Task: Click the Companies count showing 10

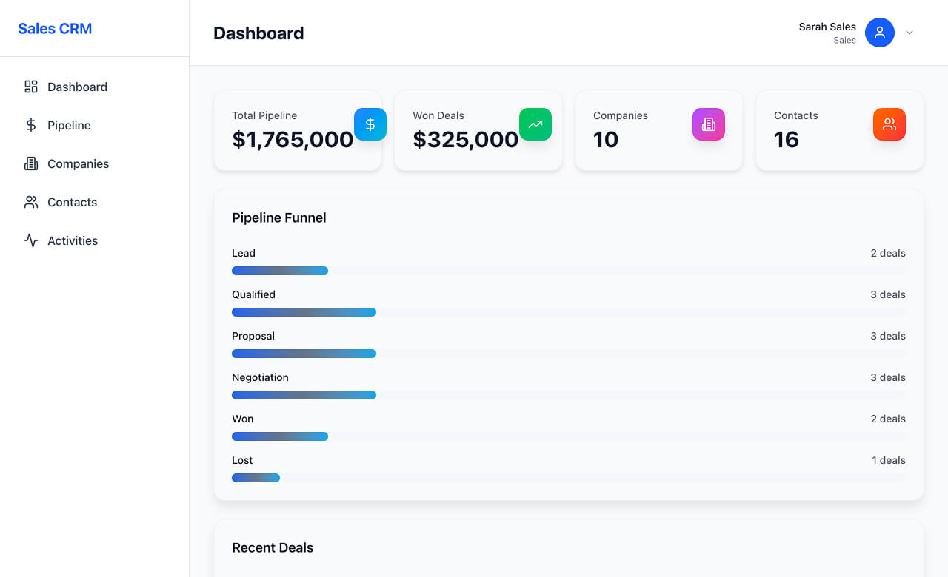Action: pyautogui.click(x=606, y=140)
